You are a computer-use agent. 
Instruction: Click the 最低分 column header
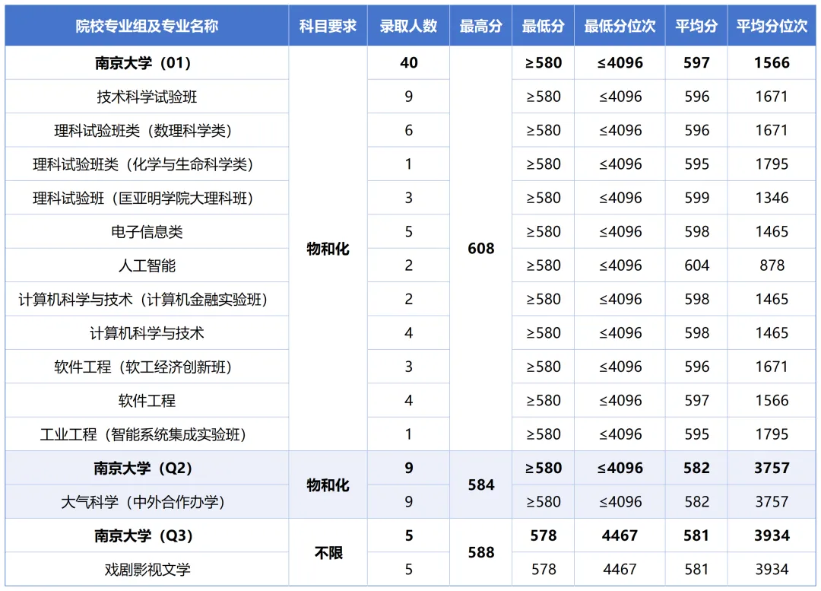point(543,26)
